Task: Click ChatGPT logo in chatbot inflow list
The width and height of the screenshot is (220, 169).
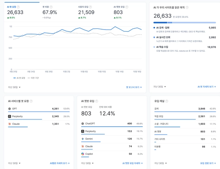Action: point(83,124)
